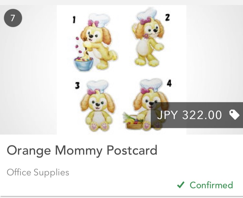
Task: Click the gray number 7 badge
Action: click(13, 18)
